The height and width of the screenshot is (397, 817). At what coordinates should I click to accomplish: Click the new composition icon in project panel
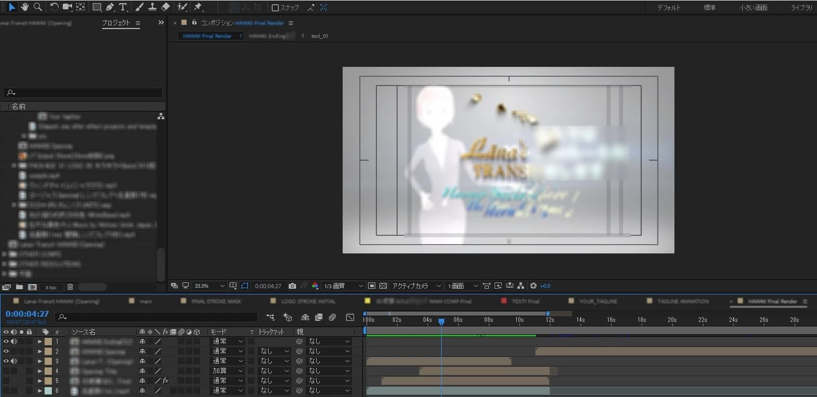32,287
